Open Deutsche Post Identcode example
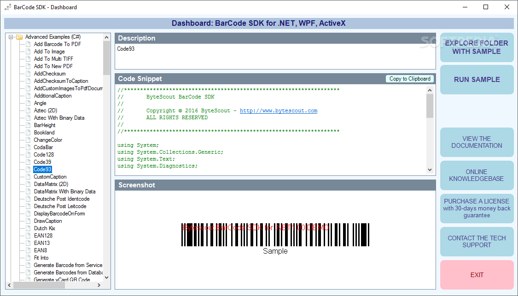Image resolution: width=518 pixels, height=296 pixels. point(62,199)
